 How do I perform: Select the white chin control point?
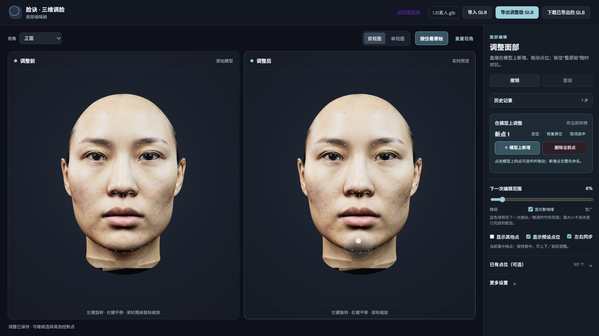point(358,241)
